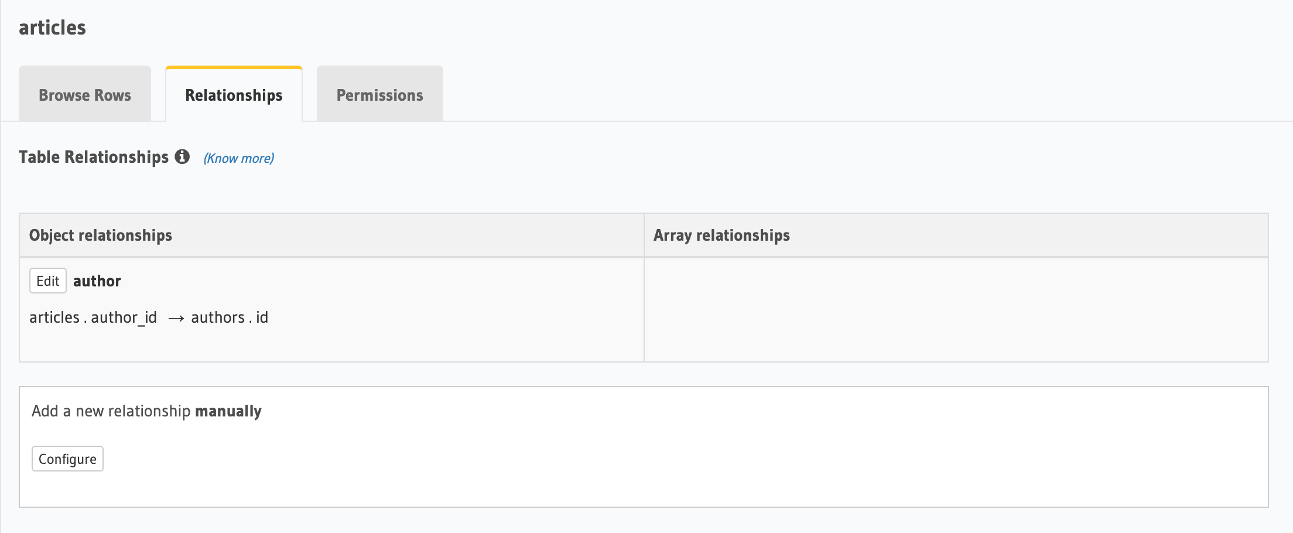1293x533 pixels.
Task: Open the (Know more) documentation link
Action: 238,158
